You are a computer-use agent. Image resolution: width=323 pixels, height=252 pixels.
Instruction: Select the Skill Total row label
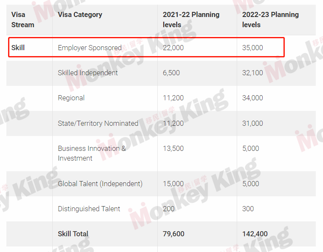pyautogui.click(x=73, y=234)
